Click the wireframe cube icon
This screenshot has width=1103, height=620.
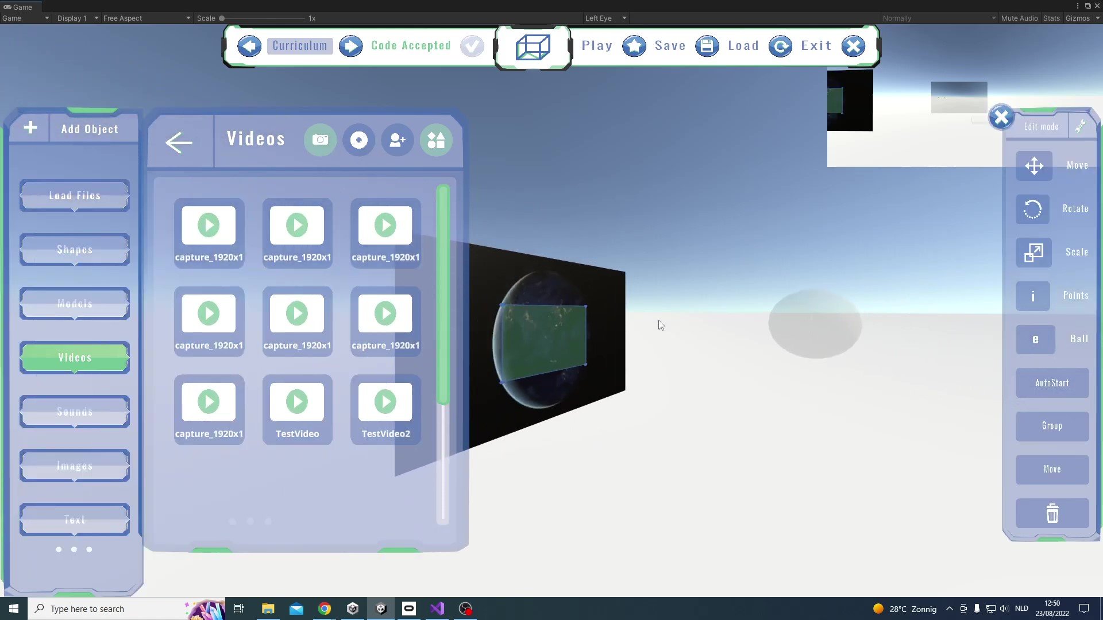tap(533, 47)
